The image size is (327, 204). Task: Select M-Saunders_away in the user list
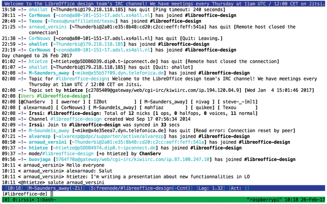tap(165, 102)
